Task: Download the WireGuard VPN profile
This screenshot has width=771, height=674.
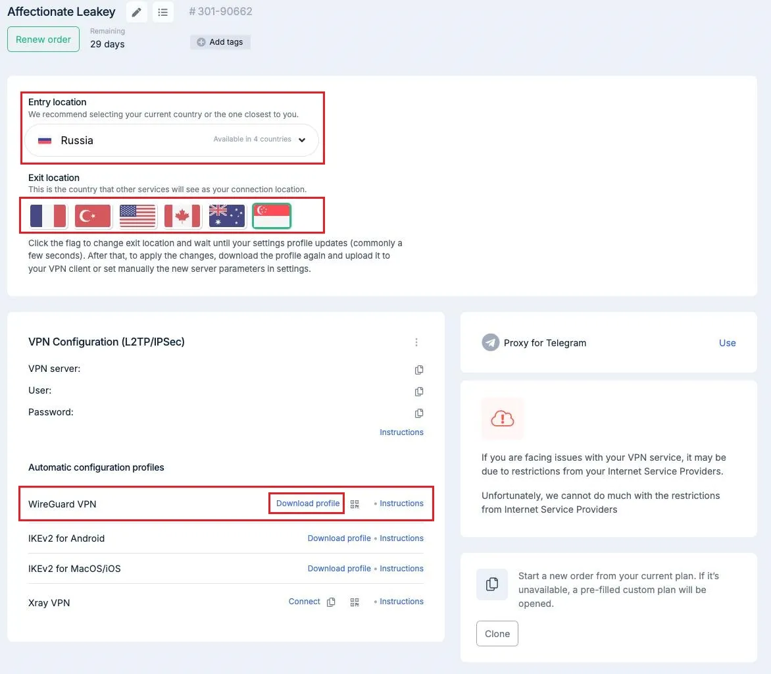Action: tap(308, 504)
